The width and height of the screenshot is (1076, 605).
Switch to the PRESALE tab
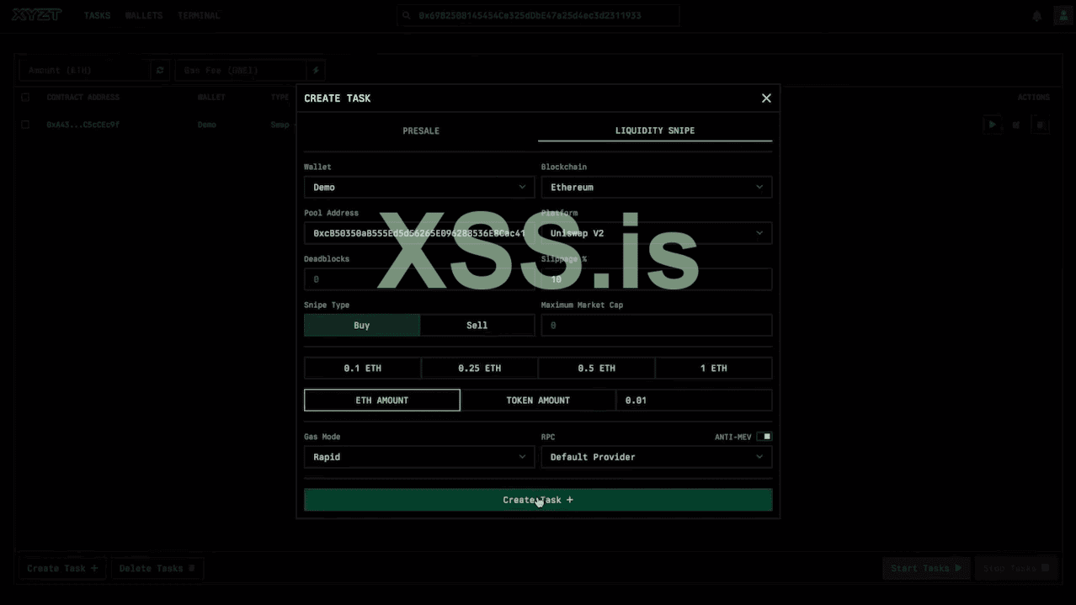[421, 131]
